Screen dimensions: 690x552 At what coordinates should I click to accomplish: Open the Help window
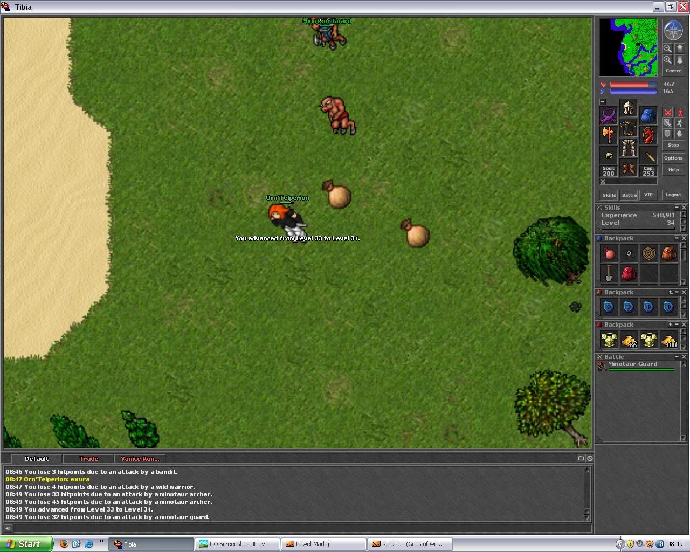pos(673,170)
